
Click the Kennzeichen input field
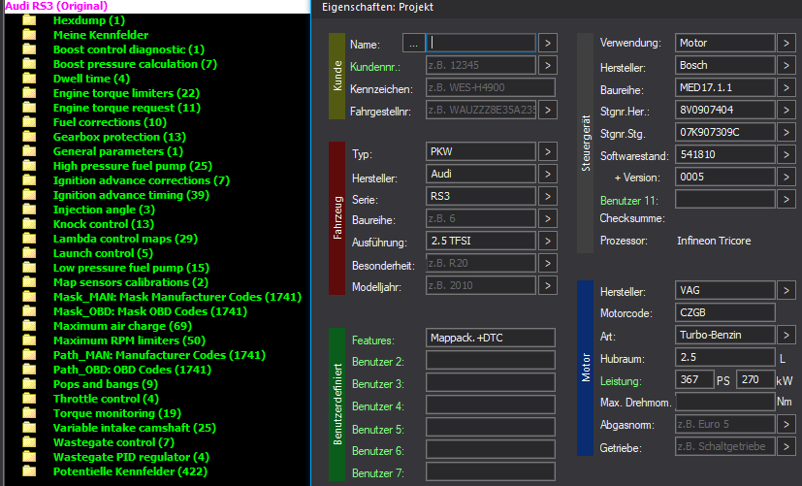(x=491, y=87)
